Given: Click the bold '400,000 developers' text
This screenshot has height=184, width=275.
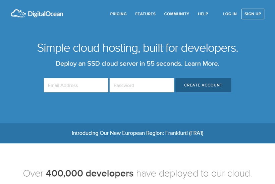Looking at the screenshot, I should point(90,173).
